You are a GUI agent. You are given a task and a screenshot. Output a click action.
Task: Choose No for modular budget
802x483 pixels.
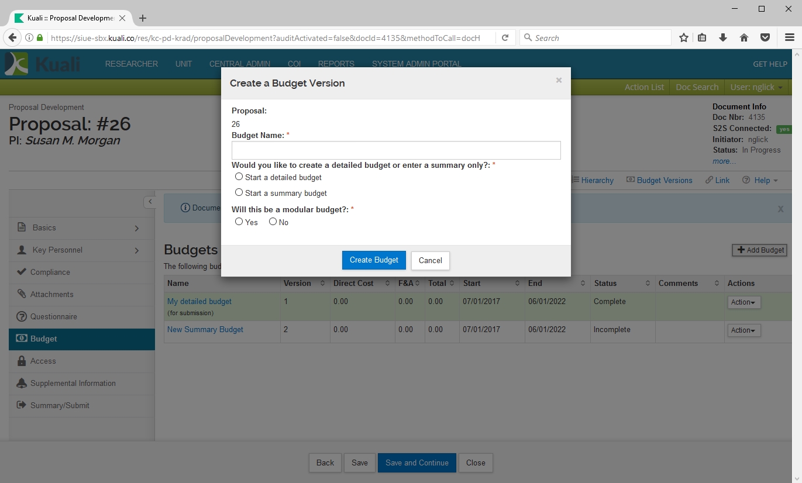(x=273, y=222)
